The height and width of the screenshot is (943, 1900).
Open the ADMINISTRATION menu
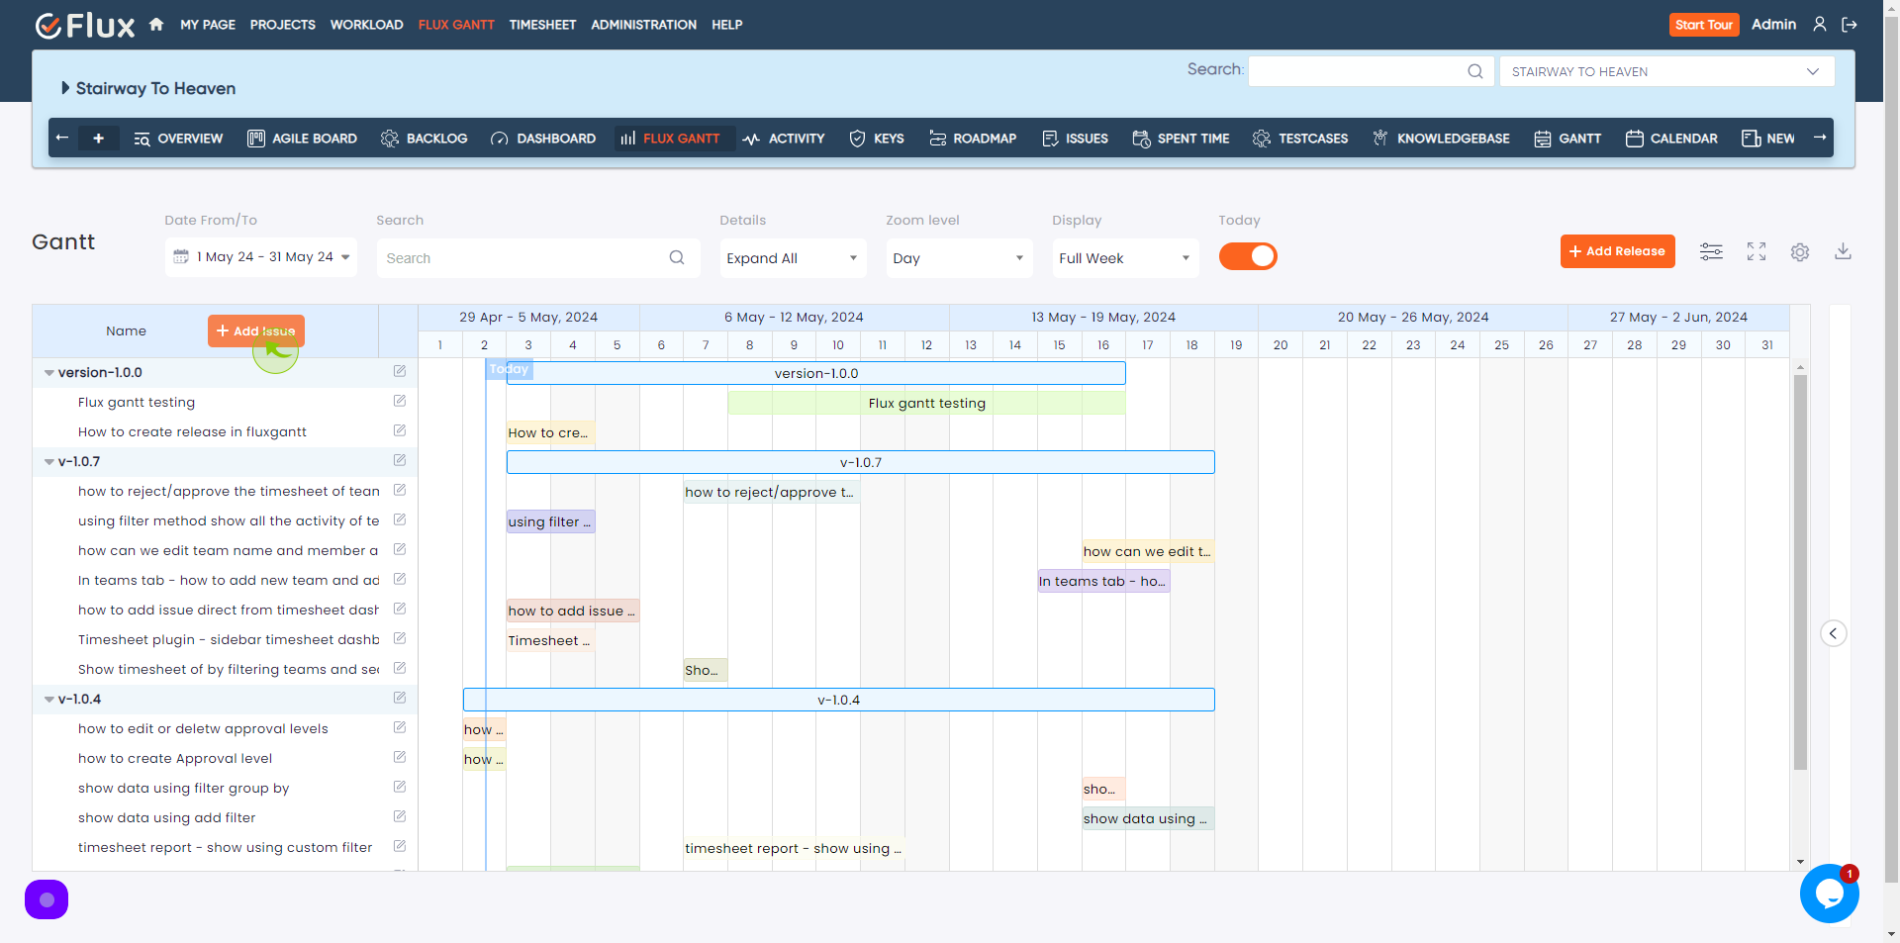(644, 25)
